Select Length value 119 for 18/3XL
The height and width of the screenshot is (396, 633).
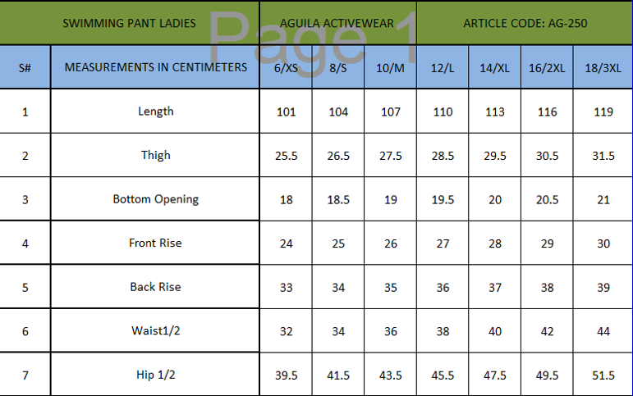click(603, 112)
